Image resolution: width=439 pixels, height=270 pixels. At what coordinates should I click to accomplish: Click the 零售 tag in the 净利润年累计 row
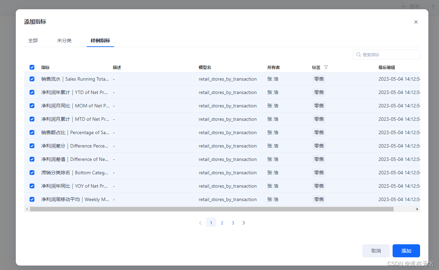click(x=319, y=92)
